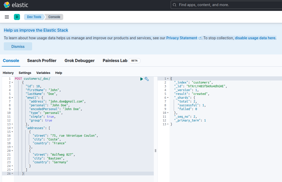Collapse the _shards fold in the response
Screen dimensions: 282x182
point(168,97)
